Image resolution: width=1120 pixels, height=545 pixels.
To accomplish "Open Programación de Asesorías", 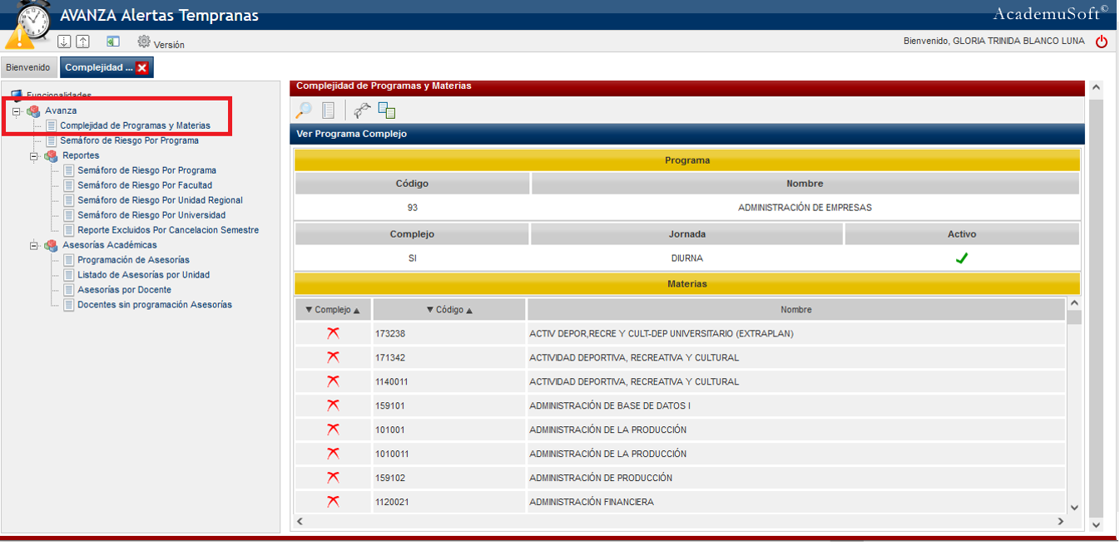I will click(133, 260).
